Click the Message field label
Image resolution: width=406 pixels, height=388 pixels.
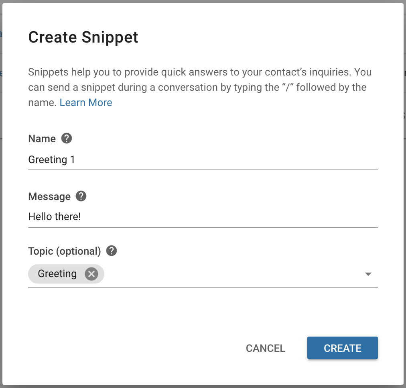(x=49, y=196)
